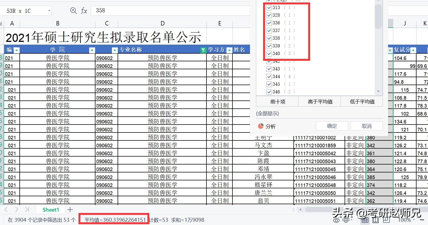428x225 pixels.
Task: Switch to page layout view icon
Action: (x=375, y=220)
